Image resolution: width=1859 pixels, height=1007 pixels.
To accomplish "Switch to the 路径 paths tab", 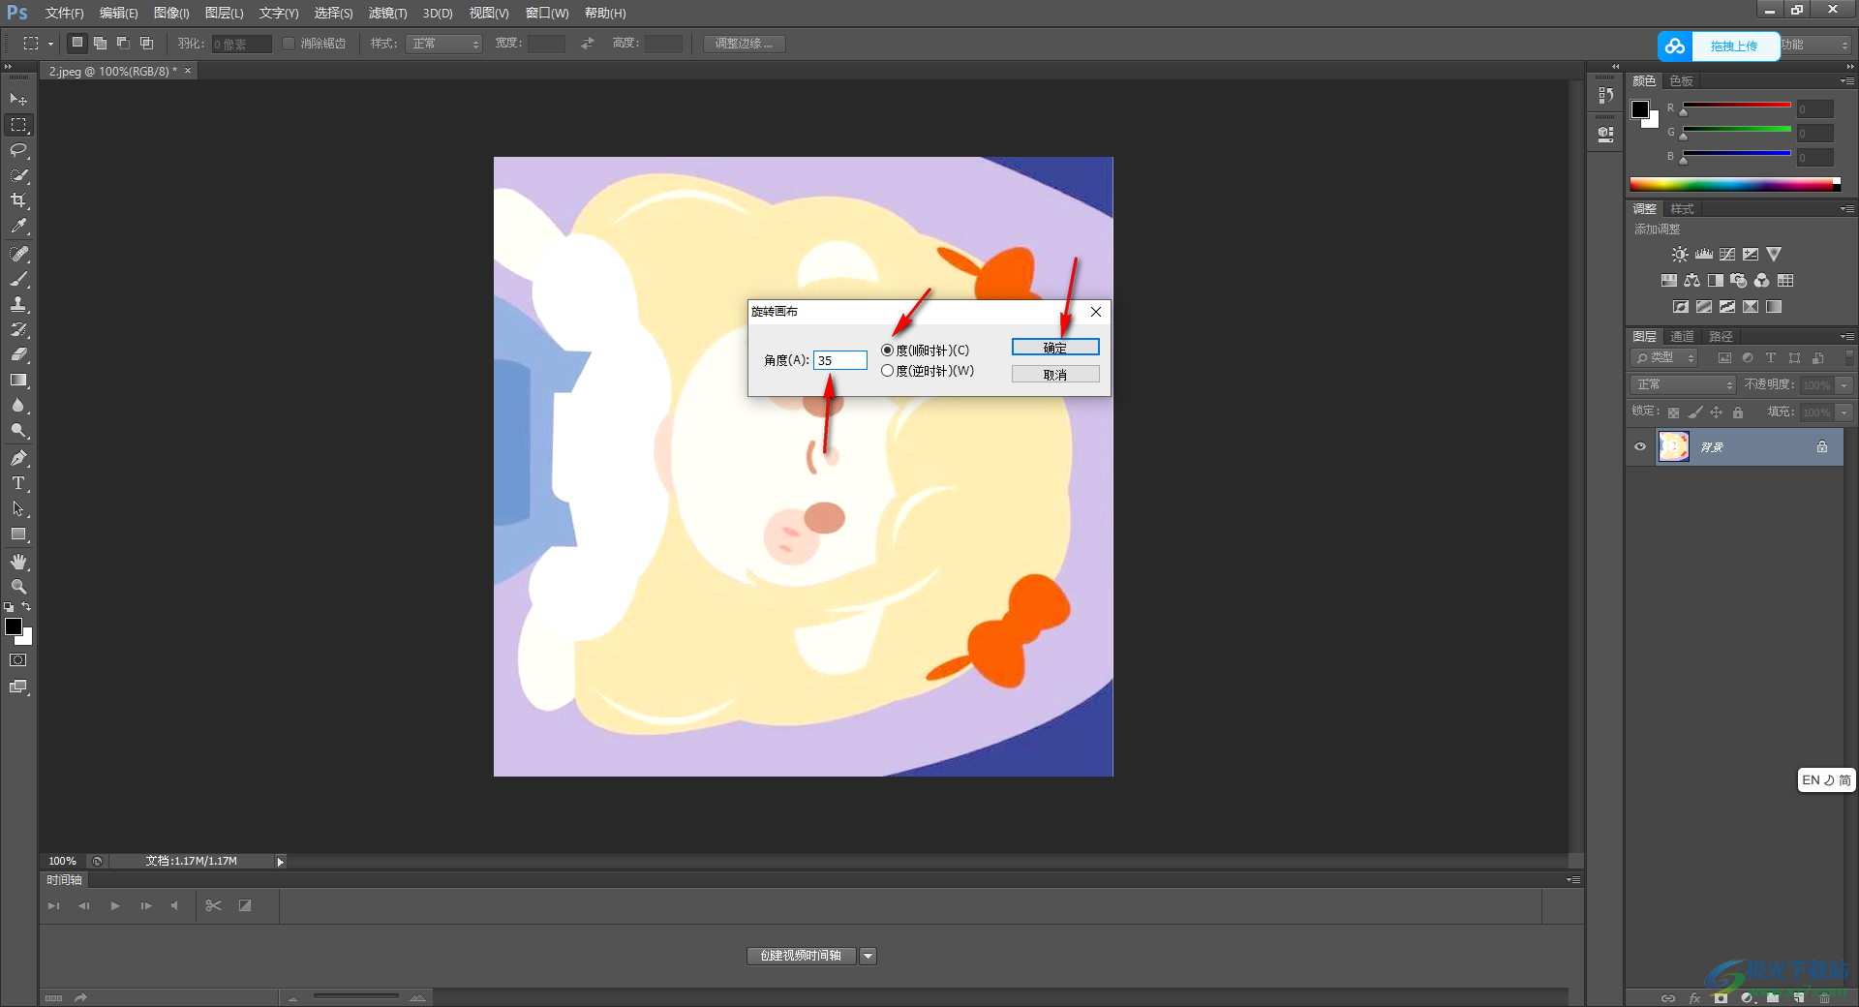I will click(x=1721, y=337).
